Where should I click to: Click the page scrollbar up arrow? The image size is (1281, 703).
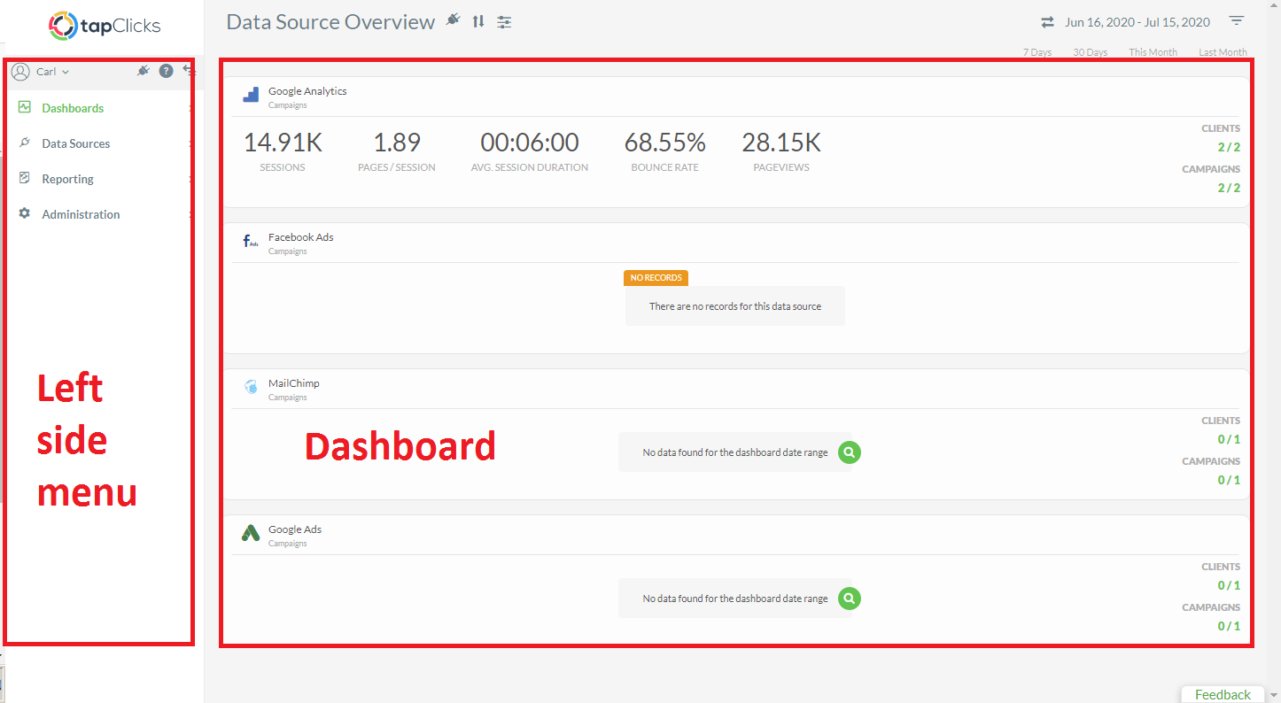[x=1274, y=5]
